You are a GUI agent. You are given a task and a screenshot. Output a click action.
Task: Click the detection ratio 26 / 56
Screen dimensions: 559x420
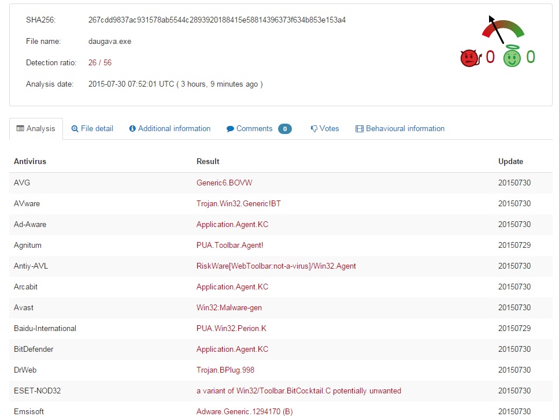tap(100, 63)
